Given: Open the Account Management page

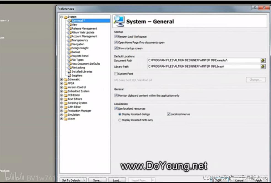Looking at the screenshot, I should click(x=84, y=36).
